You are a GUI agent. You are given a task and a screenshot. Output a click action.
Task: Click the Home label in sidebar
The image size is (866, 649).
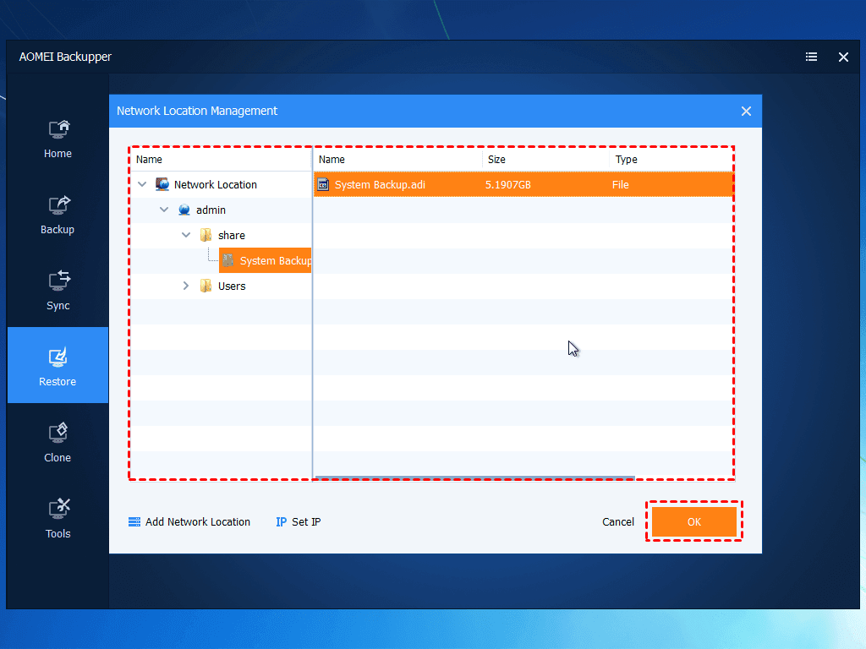[58, 154]
